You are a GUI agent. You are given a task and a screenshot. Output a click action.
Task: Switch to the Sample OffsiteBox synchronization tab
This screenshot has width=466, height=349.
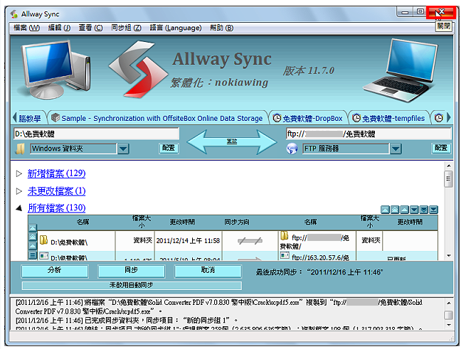click(x=157, y=118)
